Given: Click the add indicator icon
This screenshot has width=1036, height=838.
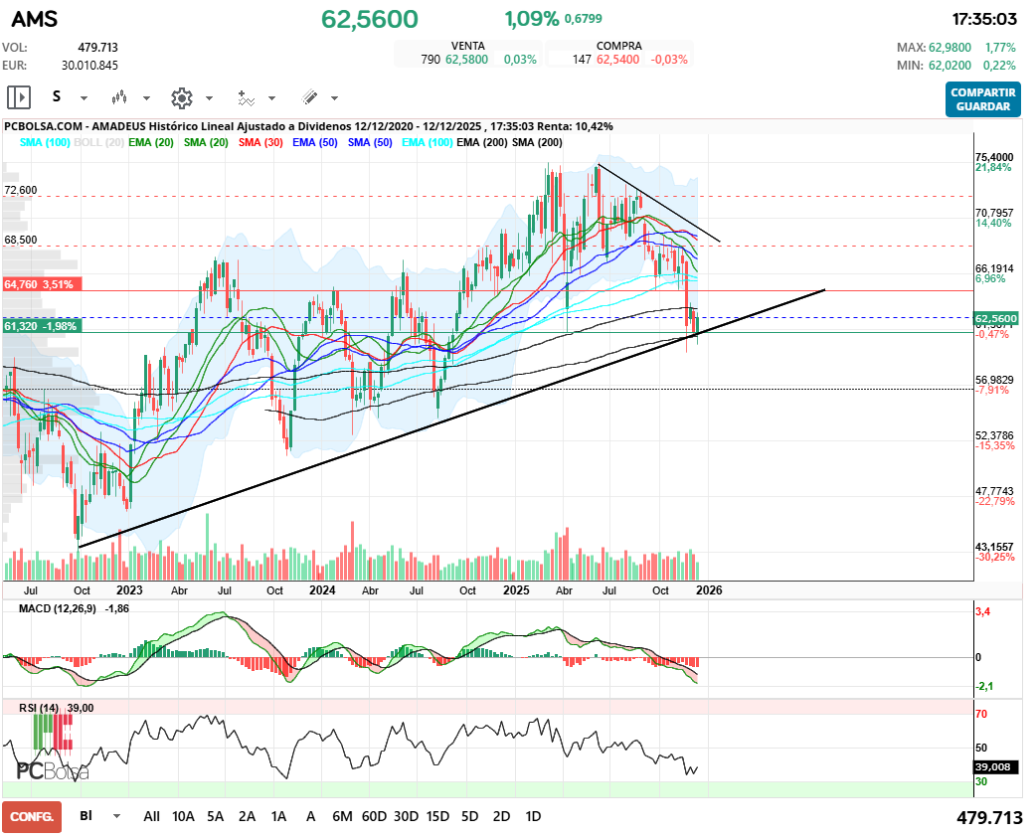Looking at the screenshot, I should coord(246,97).
